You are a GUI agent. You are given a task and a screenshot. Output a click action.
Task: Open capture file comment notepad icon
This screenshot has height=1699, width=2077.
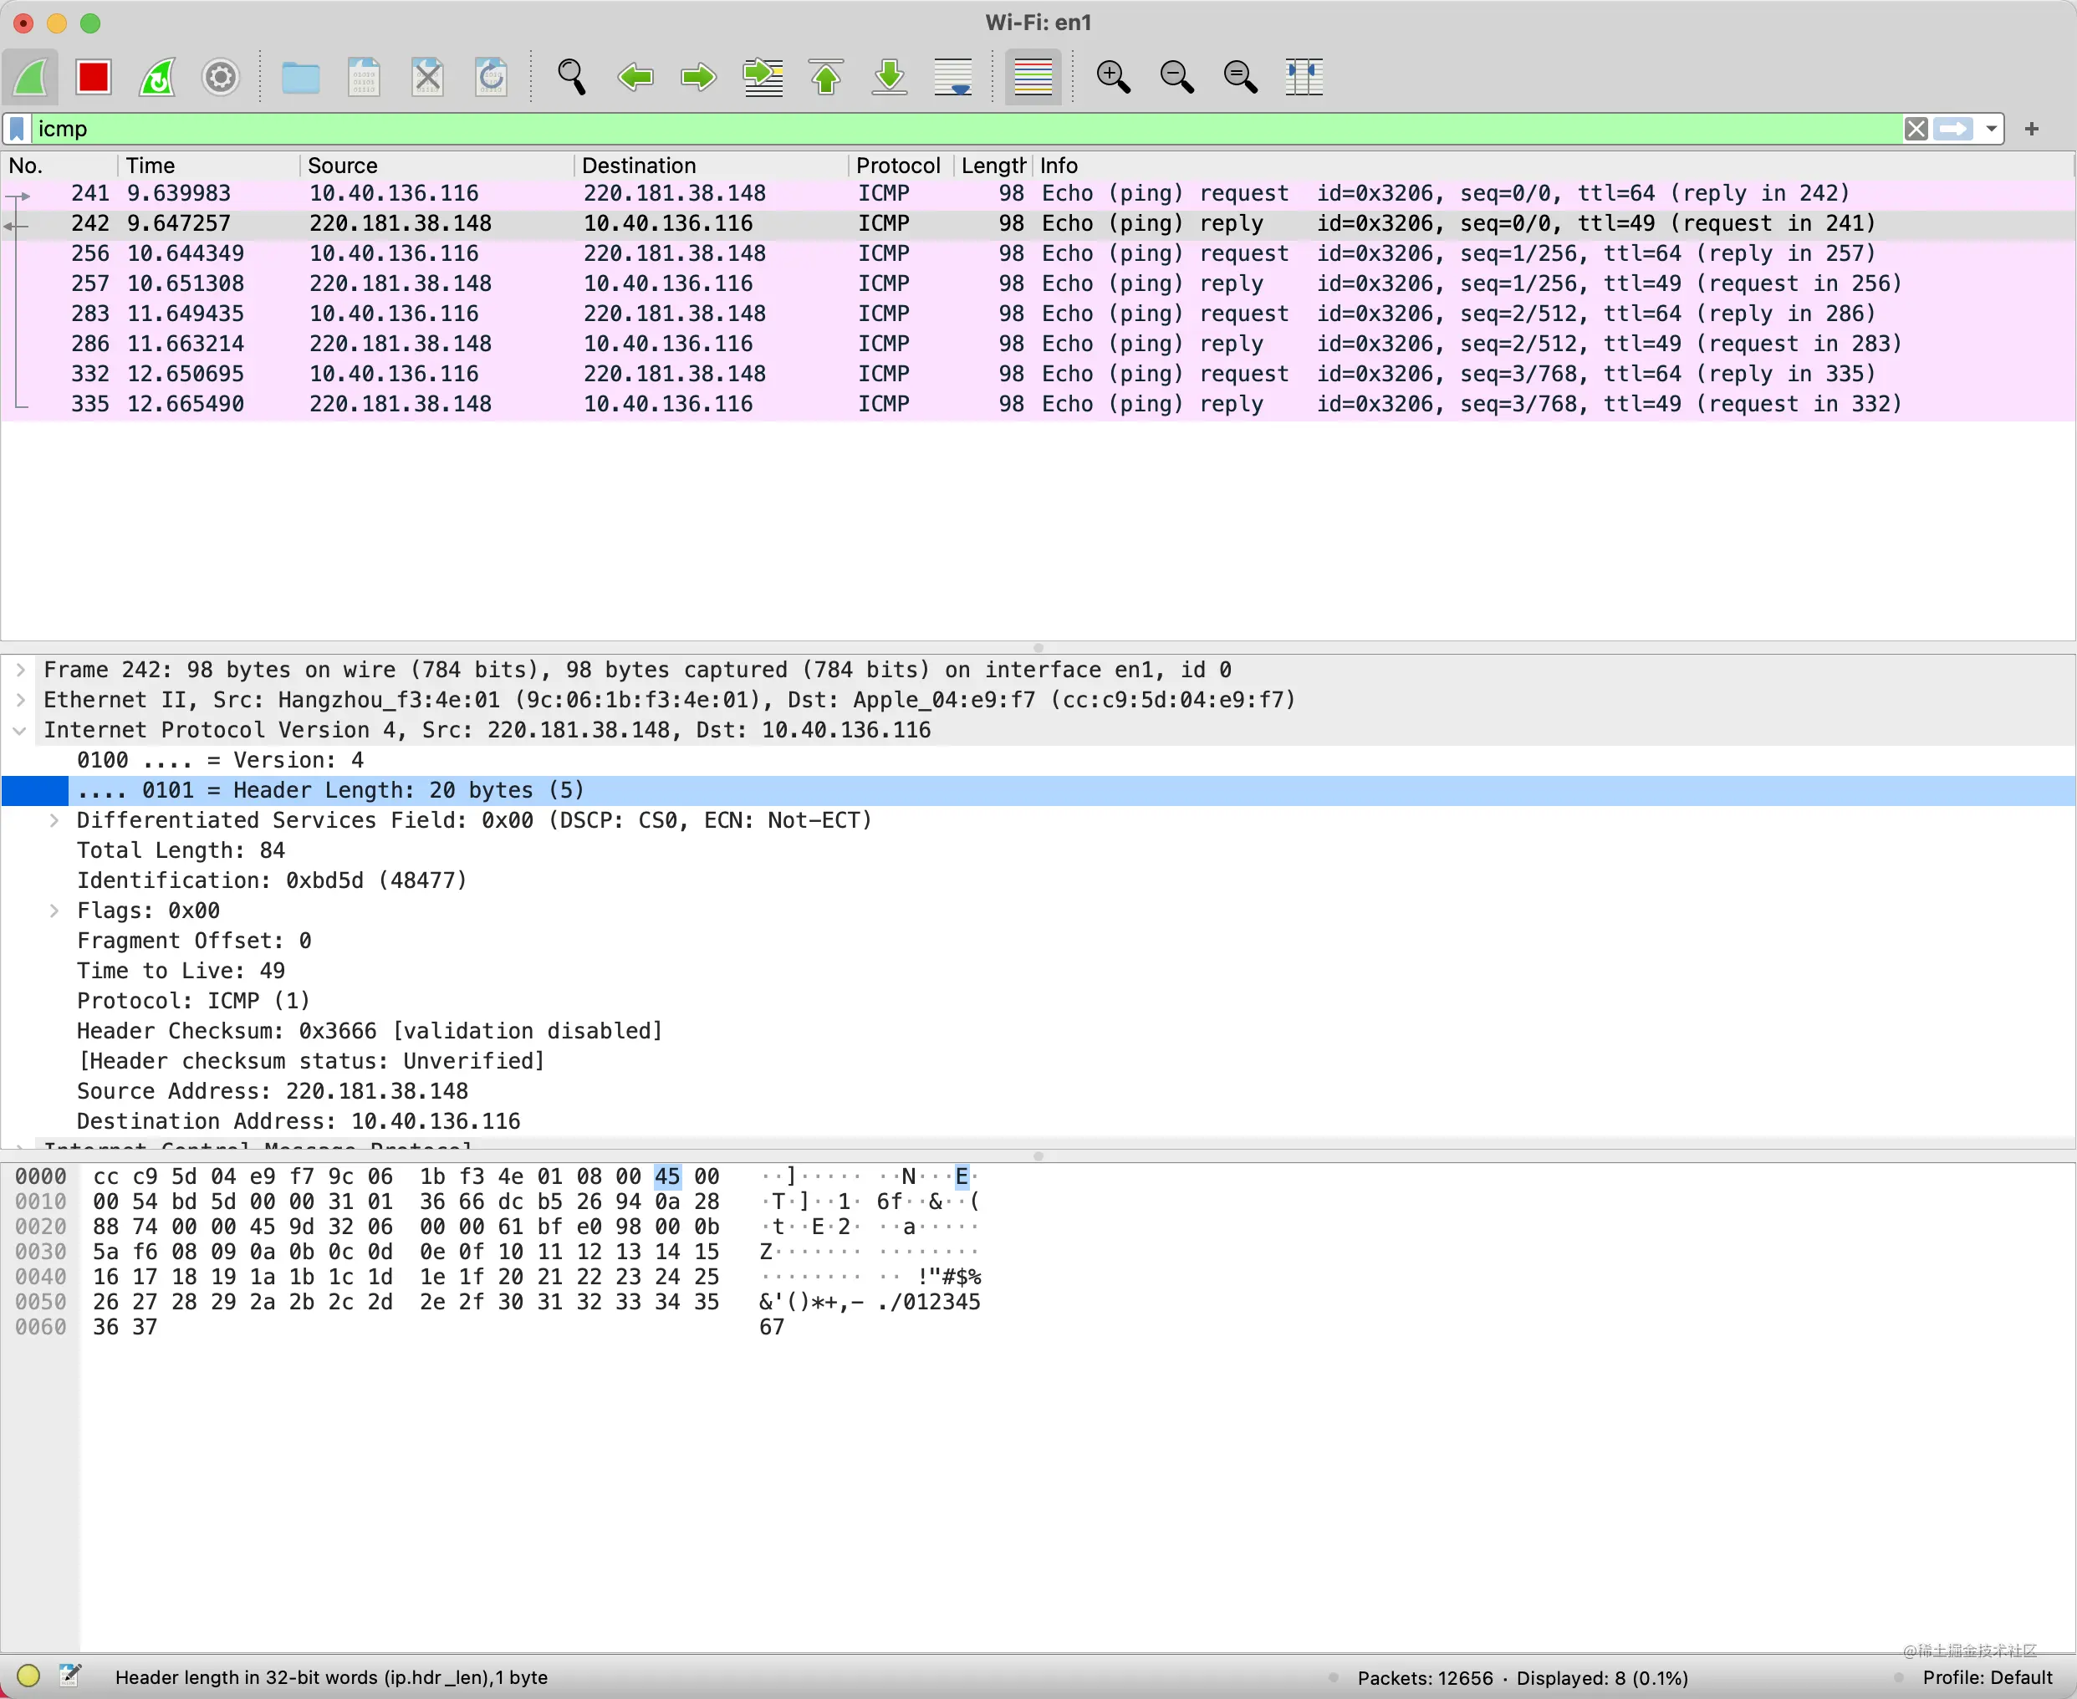(70, 1676)
